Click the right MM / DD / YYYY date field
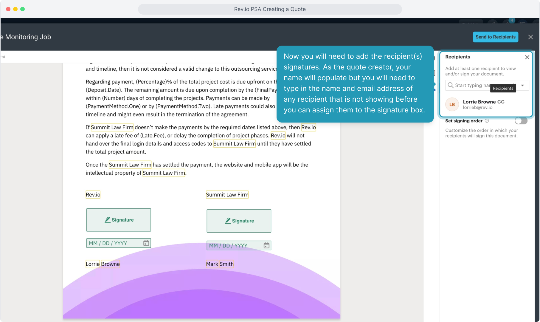The width and height of the screenshot is (540, 322). [234, 246]
